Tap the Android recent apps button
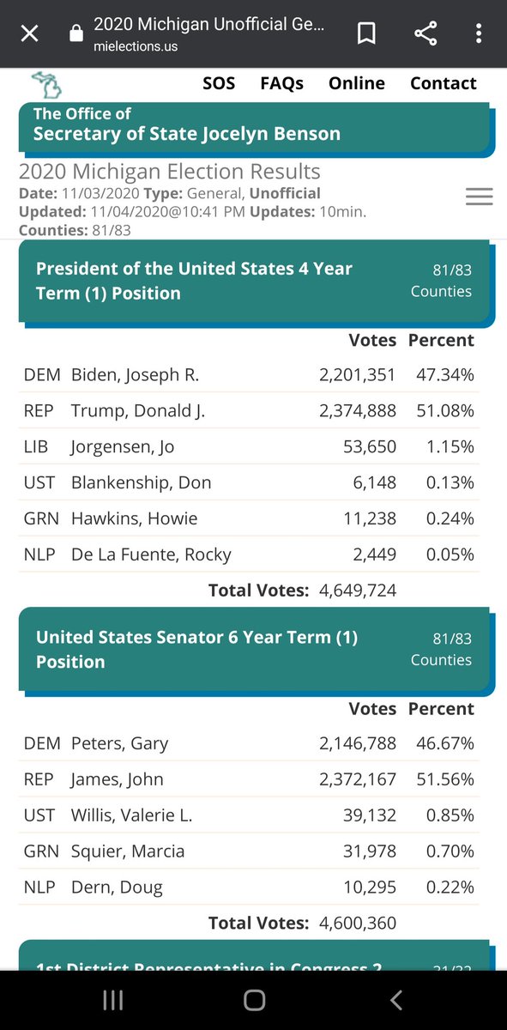 click(x=113, y=1000)
